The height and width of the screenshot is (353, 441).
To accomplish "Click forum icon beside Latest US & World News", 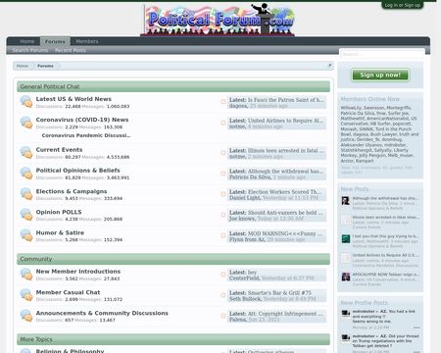I will [x=26, y=102].
